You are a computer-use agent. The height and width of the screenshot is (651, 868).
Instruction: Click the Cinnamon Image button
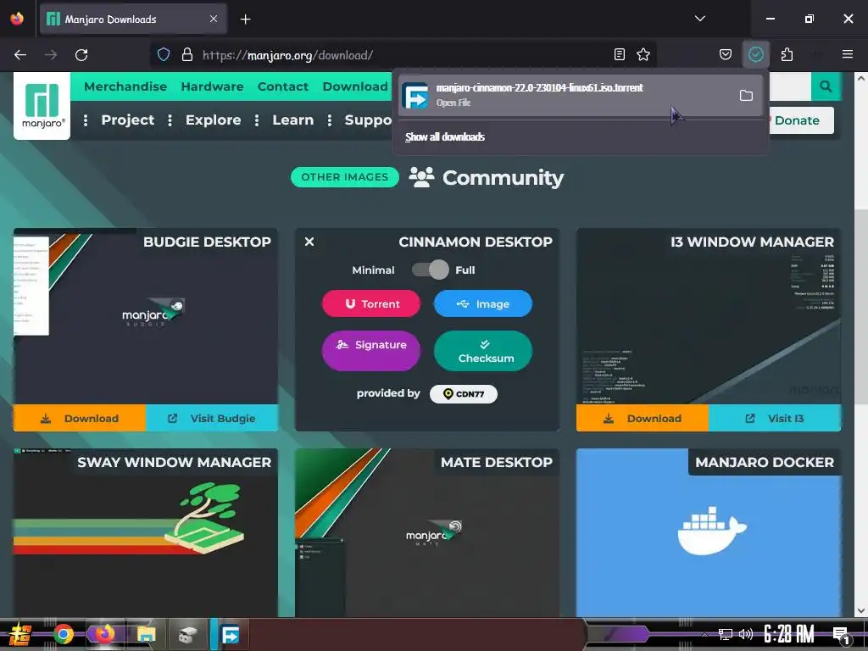pyautogui.click(x=482, y=303)
